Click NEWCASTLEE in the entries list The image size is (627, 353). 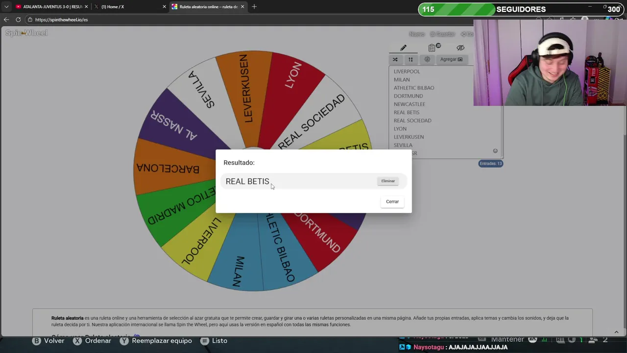[410, 104]
